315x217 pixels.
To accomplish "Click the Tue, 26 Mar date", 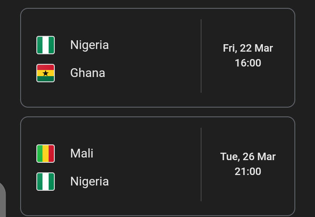I will point(248,157).
